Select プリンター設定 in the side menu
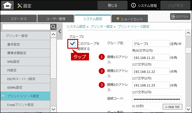The width and height of the screenshot is (192, 113). pyautogui.click(x=25, y=36)
